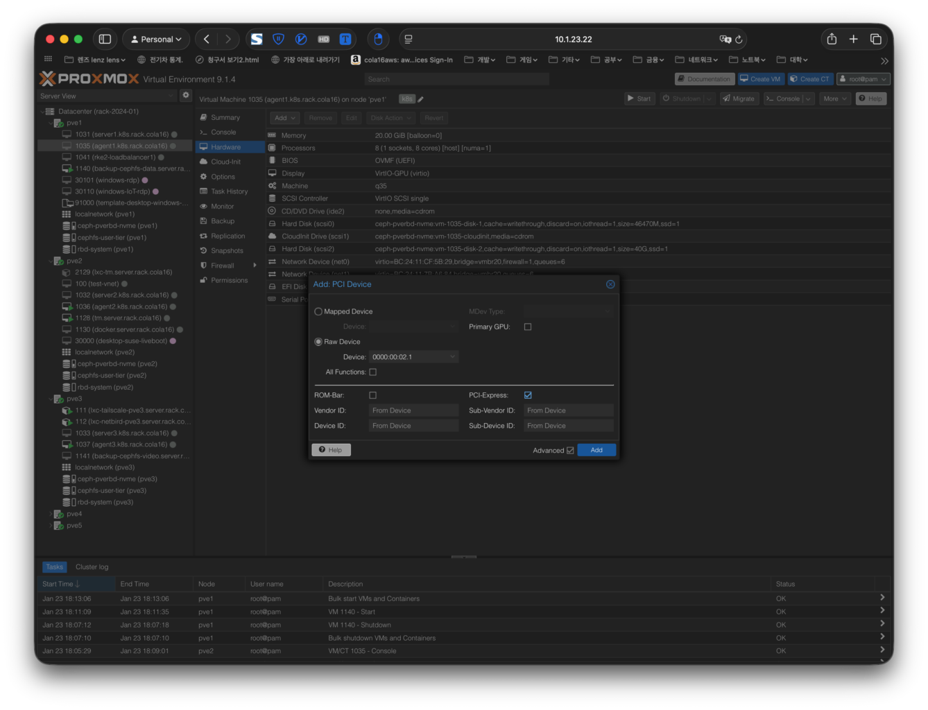The image size is (928, 710).
Task: Enable the All Functions checkbox
Action: point(373,372)
